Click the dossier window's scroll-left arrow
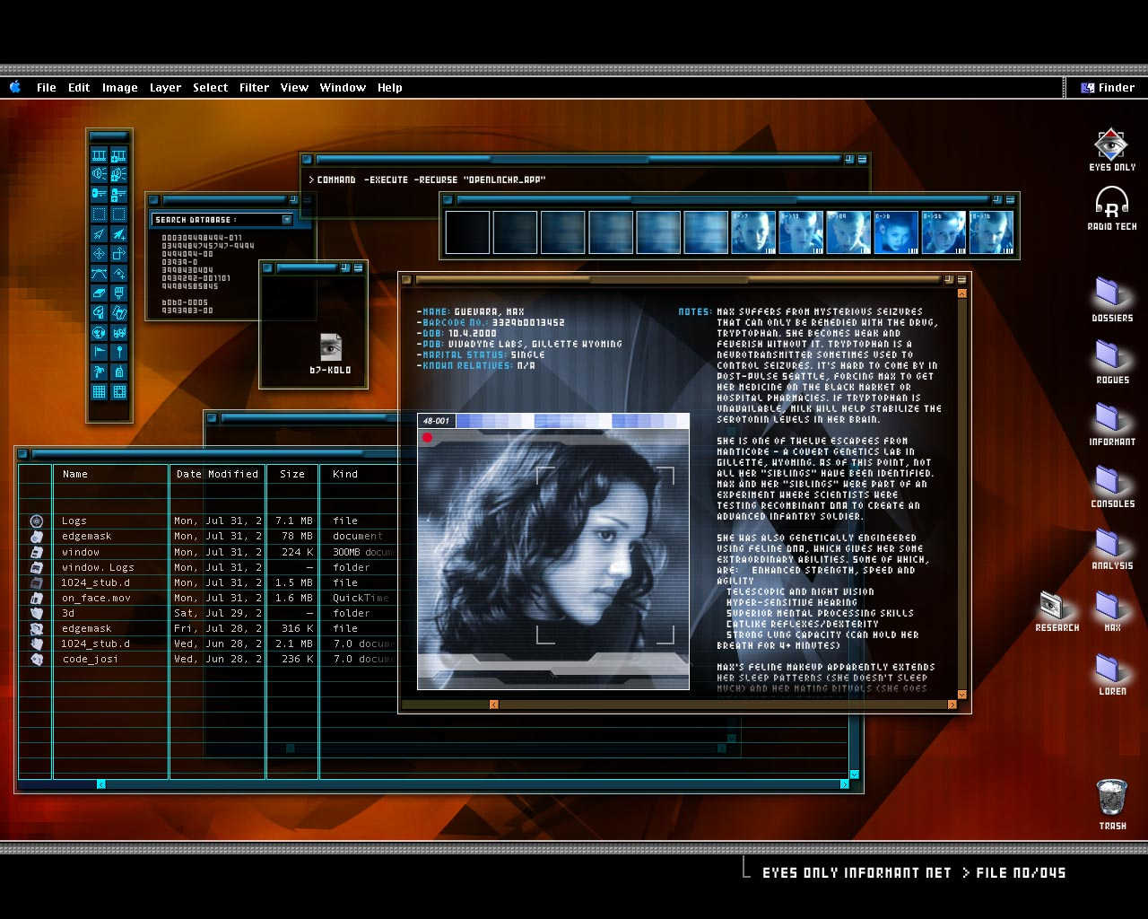 (493, 705)
